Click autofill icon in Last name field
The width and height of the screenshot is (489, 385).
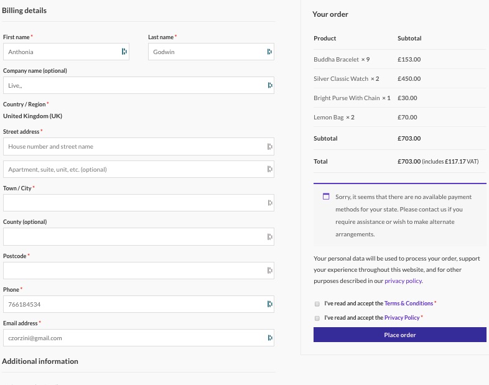[269, 52]
